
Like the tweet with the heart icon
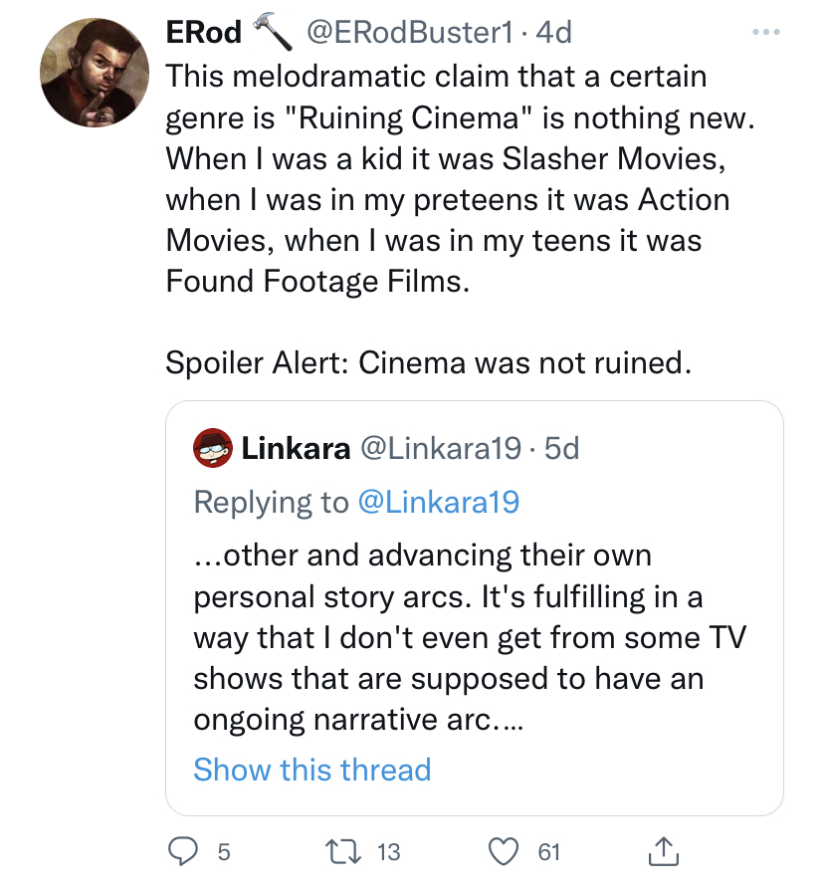point(504,851)
